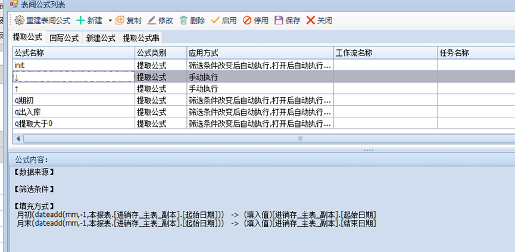Image resolution: width=515 pixels, height=252 pixels.
Task: Click the panel splitter dots above 公式内容
Action: 369,150
